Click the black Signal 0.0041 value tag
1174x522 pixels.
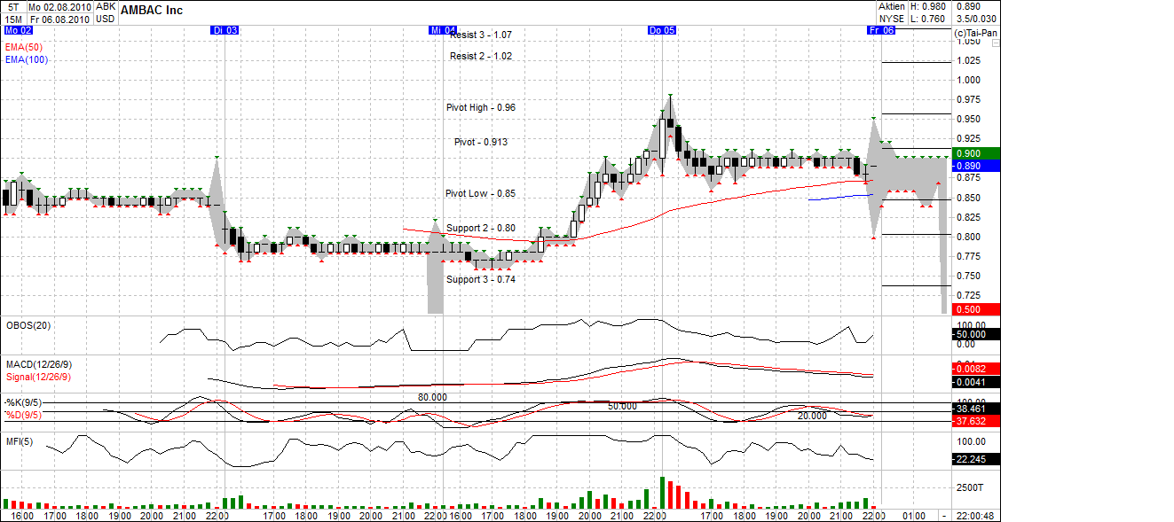click(x=975, y=382)
